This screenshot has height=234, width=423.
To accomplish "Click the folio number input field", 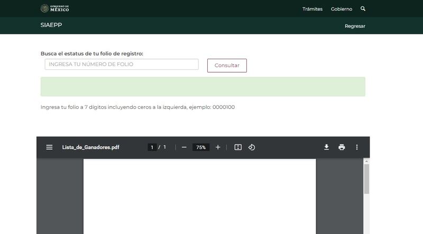I will (122, 64).
